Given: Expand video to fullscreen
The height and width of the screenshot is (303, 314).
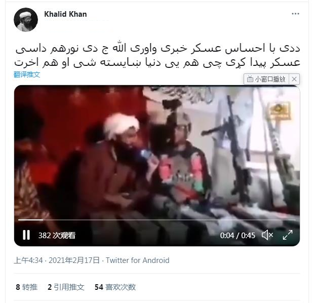Looking at the screenshot, I should 288,235.
